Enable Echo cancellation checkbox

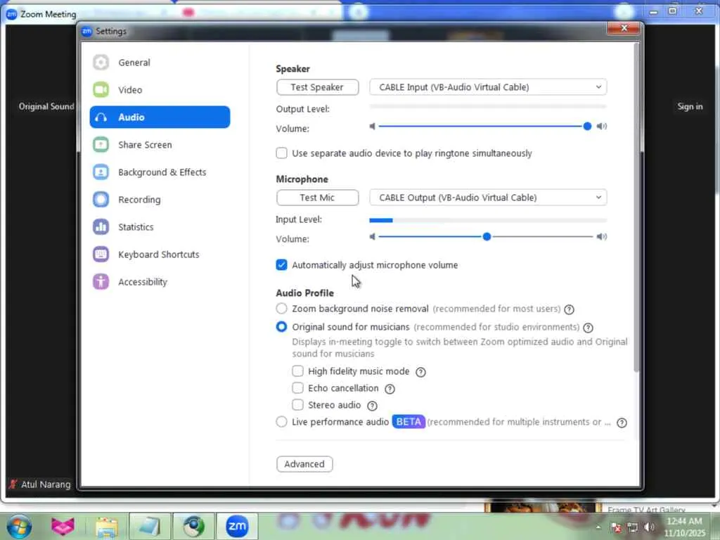tap(297, 387)
